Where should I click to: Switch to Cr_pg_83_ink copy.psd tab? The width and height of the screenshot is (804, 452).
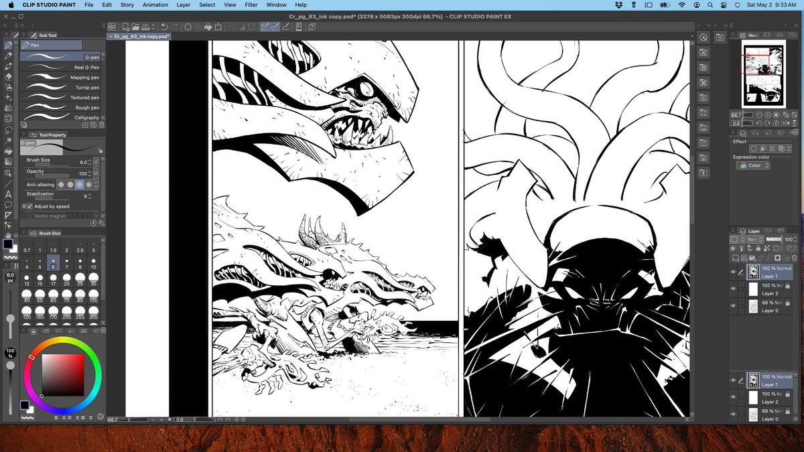[141, 36]
